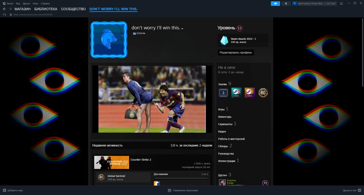The width and height of the screenshot is (364, 195).
Task: Click the padlock icon beside the URL
Action: pos(11,14)
